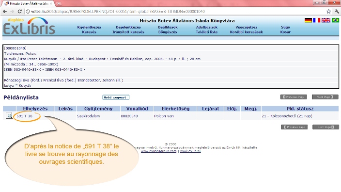The width and height of the screenshot is (341, 192).
Task: Click Elérhetőség column header
Action: pyautogui.click(x=175, y=109)
